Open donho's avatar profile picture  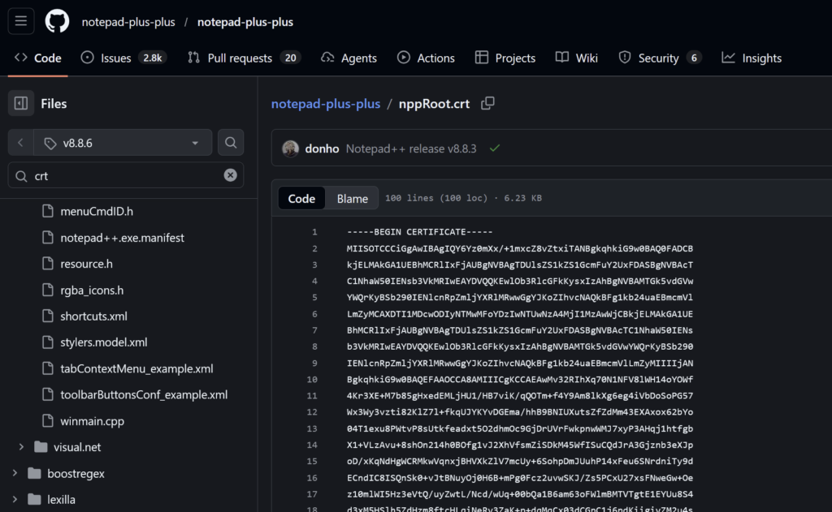pyautogui.click(x=290, y=149)
